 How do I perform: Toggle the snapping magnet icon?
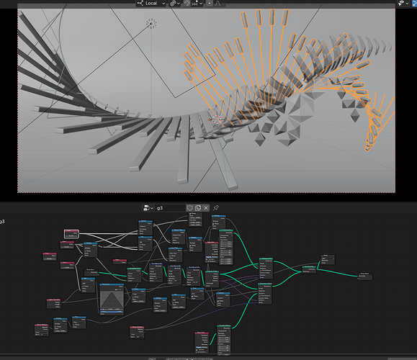[x=187, y=4]
